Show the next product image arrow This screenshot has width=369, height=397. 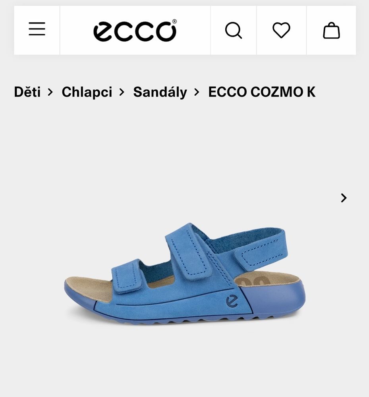(344, 198)
